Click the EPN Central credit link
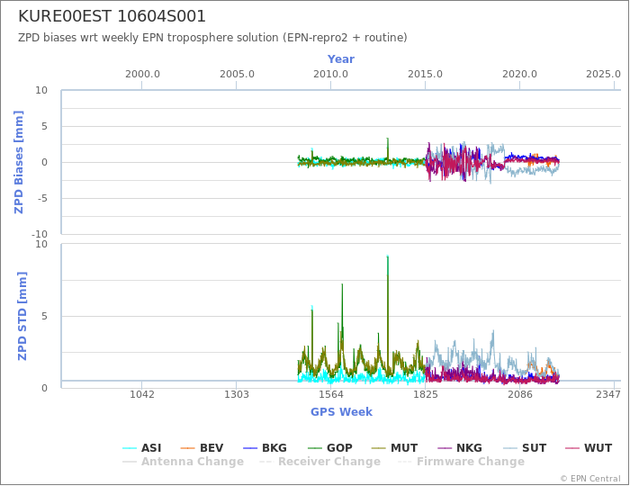Screen dimensions: 630x486 click(590, 479)
